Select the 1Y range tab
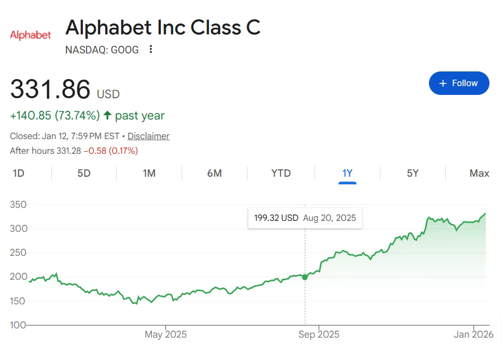The width and height of the screenshot is (502, 348). [x=347, y=173]
